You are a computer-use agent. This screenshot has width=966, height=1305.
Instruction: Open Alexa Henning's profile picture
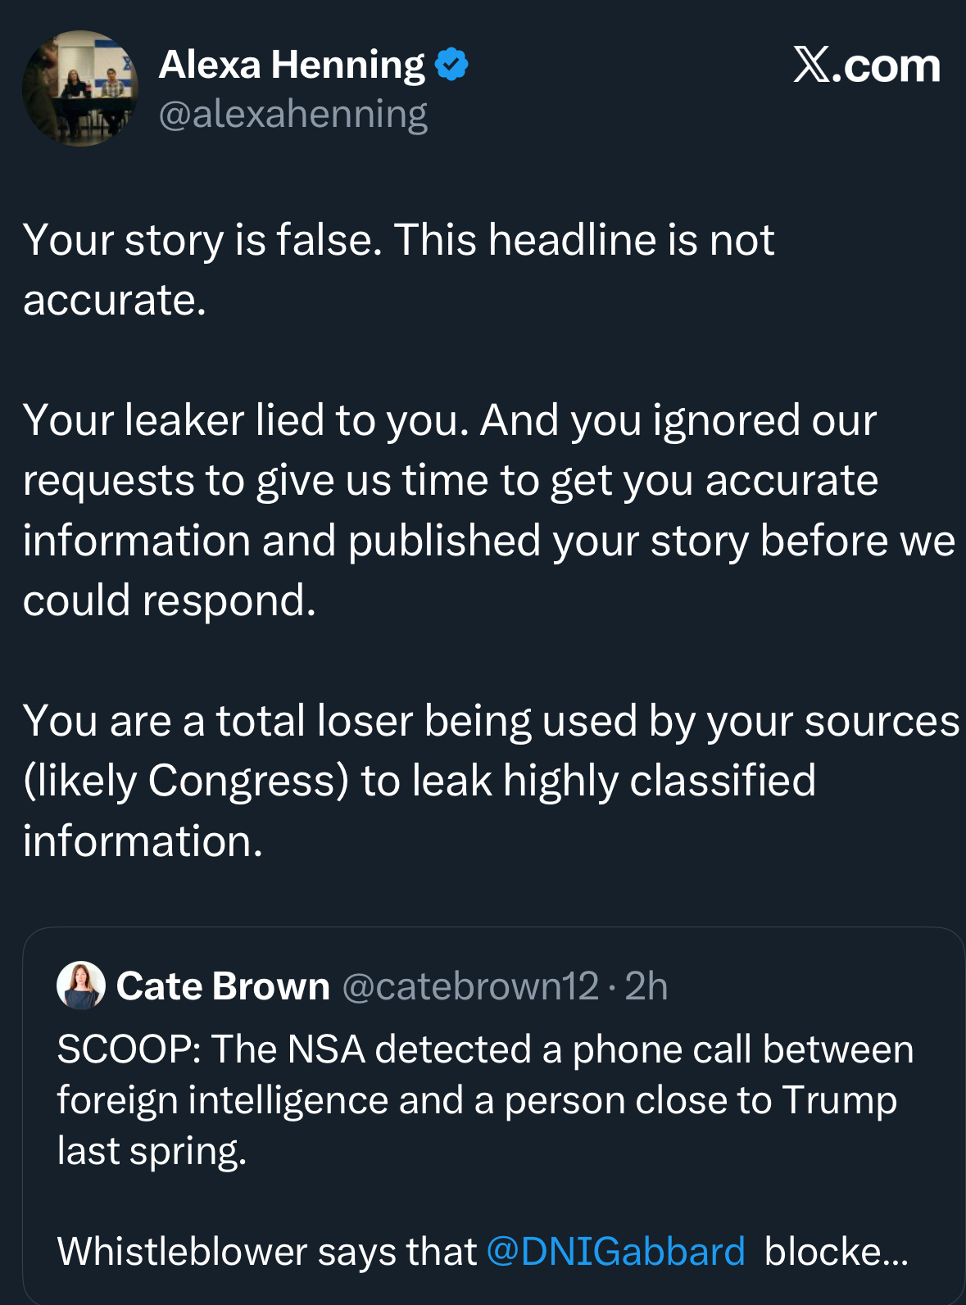coord(79,88)
